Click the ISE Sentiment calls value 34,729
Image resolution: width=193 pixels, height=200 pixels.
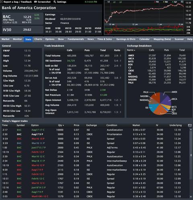(71, 61)
